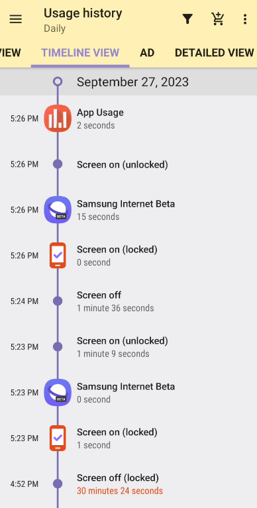Tap the filter funnel icon
257x508 pixels.
tap(187, 19)
